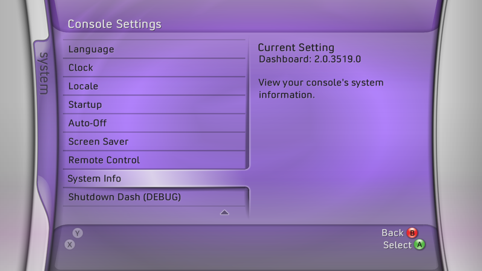Click the 'View your console's system information' description
Viewport: 482px width, 271px height.
[x=321, y=89]
